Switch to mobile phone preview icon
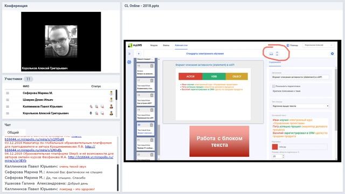The image size is (345, 194). point(277,53)
